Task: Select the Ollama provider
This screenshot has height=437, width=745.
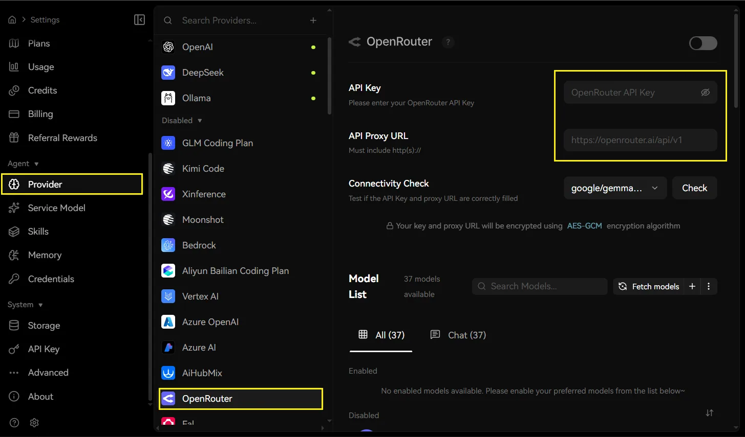Action: click(241, 98)
